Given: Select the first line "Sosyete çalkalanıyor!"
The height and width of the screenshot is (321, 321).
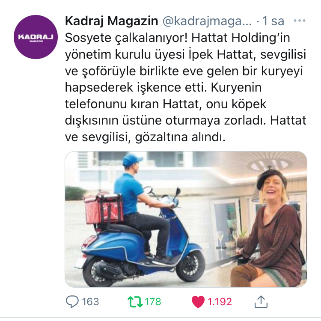Looking at the screenshot, I should pos(126,38).
